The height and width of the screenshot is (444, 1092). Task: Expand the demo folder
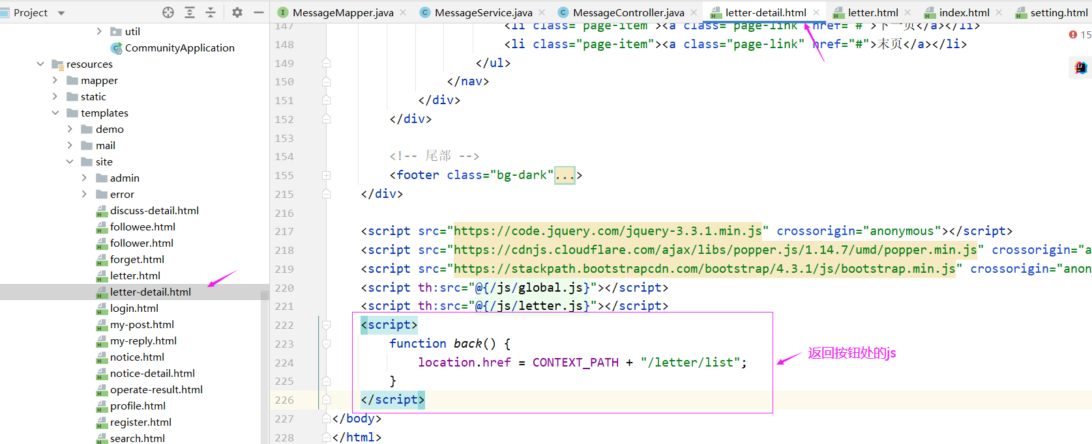pos(70,129)
